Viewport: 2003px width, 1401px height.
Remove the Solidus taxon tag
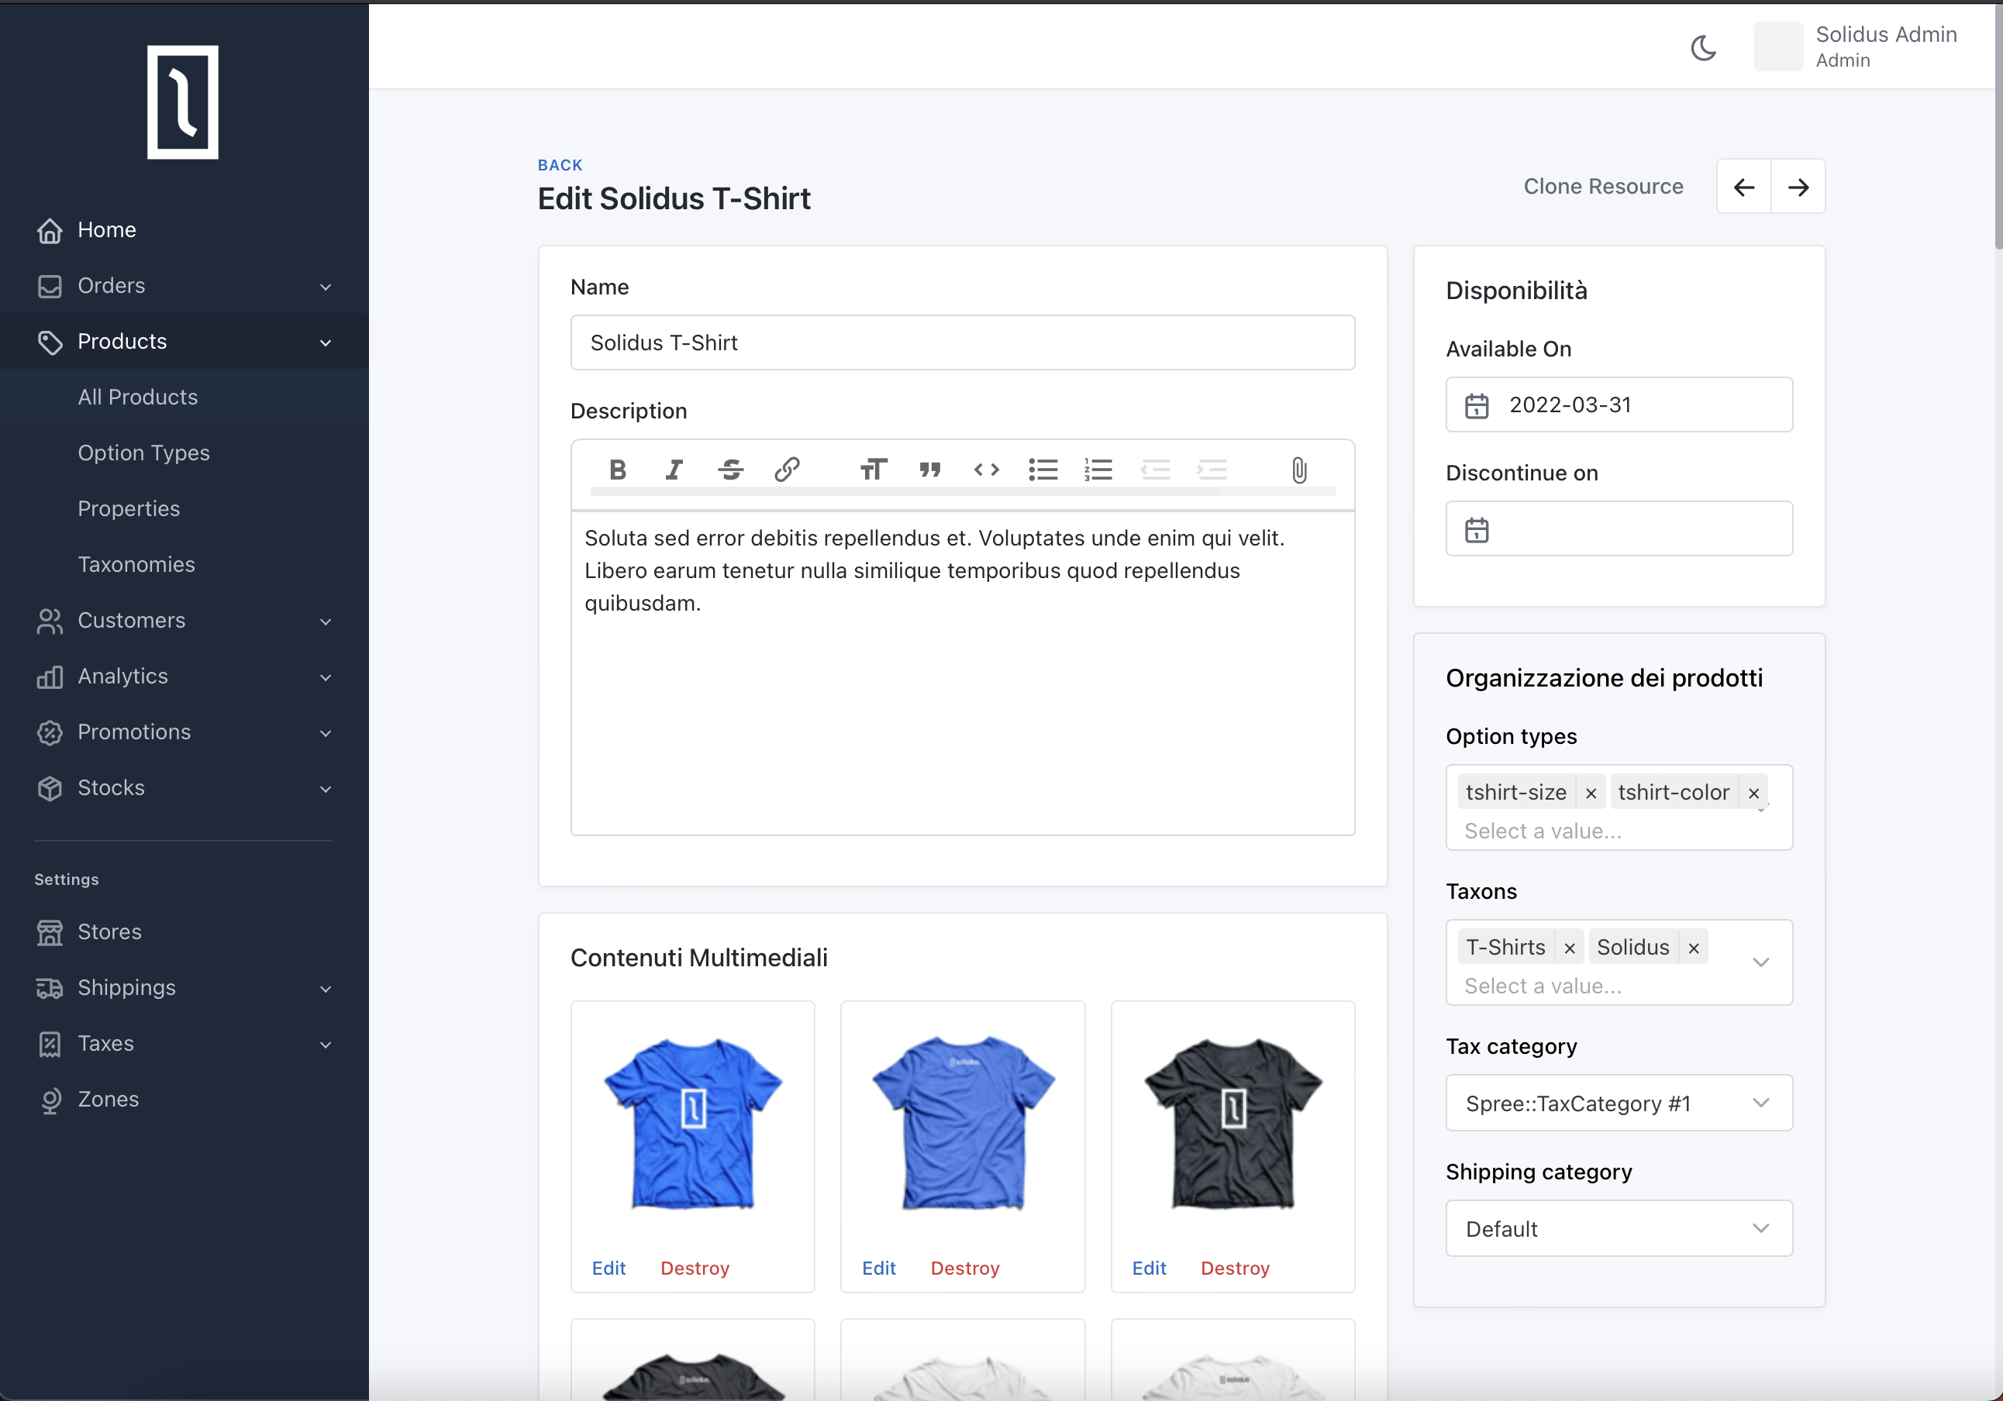(x=1693, y=948)
